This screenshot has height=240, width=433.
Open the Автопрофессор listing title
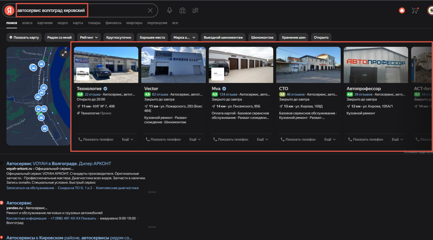click(x=364, y=89)
